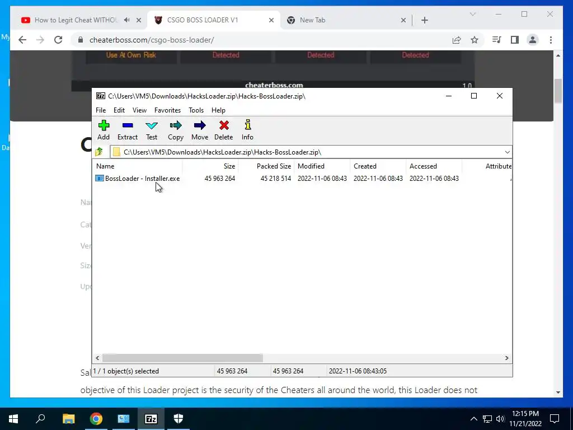Viewport: 573px width, 430px height.
Task: Open the Chrome three-dot menu
Action: 551,40
